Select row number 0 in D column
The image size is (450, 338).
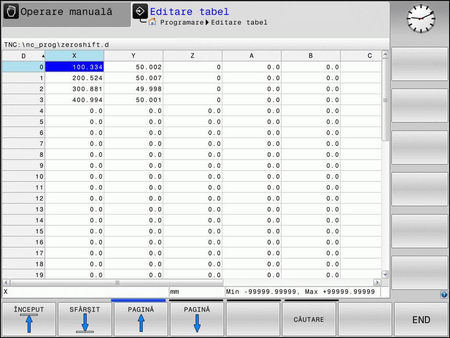(x=24, y=67)
